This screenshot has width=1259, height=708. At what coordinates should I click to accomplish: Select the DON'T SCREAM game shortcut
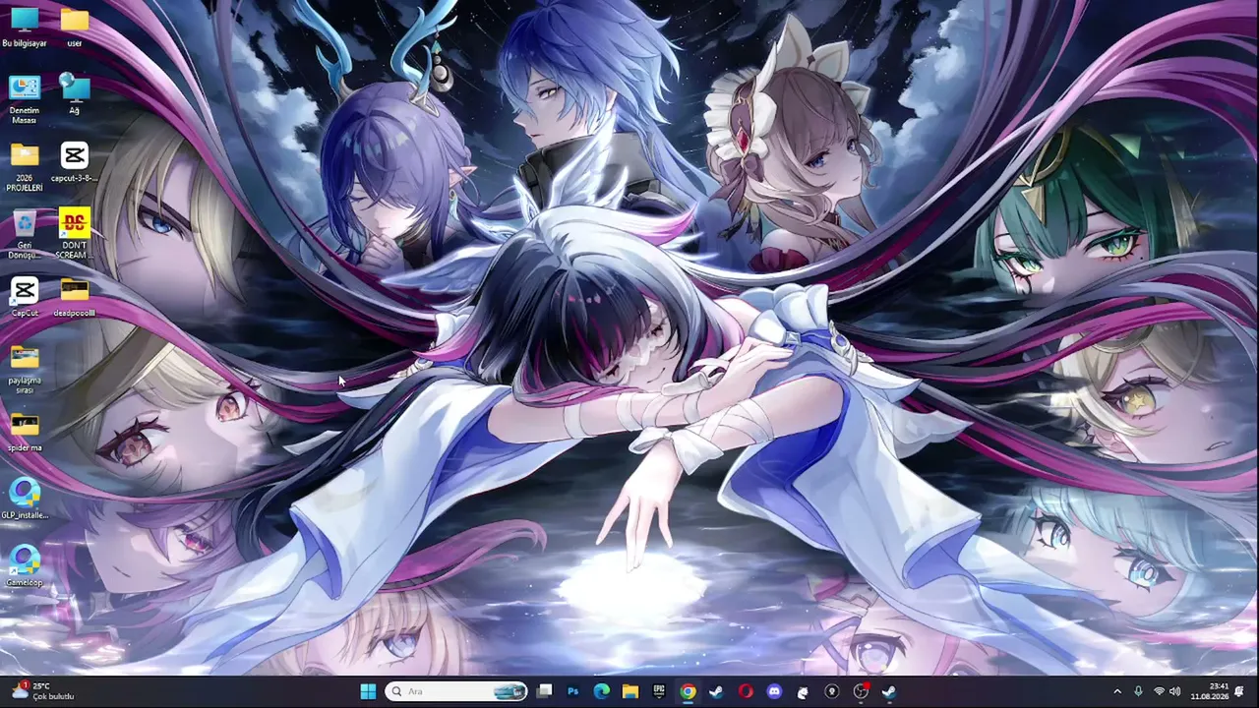coord(74,235)
